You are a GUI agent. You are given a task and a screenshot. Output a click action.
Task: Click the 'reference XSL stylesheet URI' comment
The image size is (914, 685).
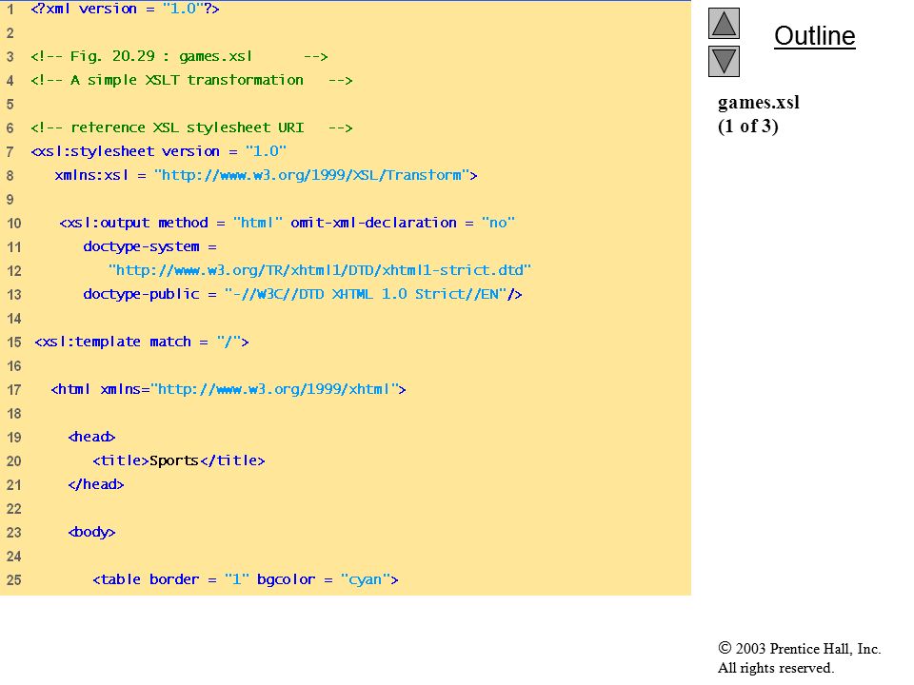coord(191,127)
